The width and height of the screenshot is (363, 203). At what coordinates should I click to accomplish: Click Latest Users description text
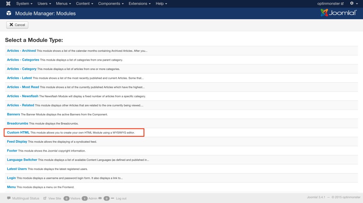point(58,169)
